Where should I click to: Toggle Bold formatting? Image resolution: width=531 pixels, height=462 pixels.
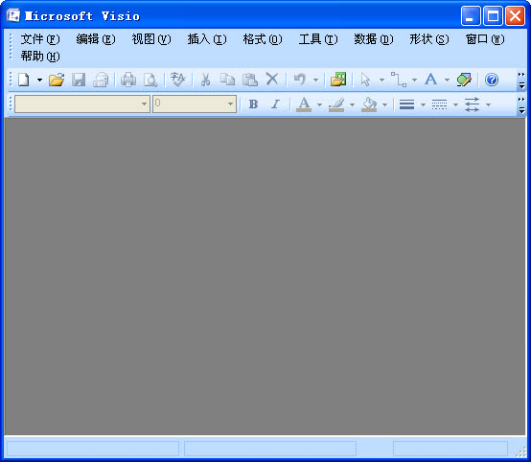pyautogui.click(x=253, y=104)
